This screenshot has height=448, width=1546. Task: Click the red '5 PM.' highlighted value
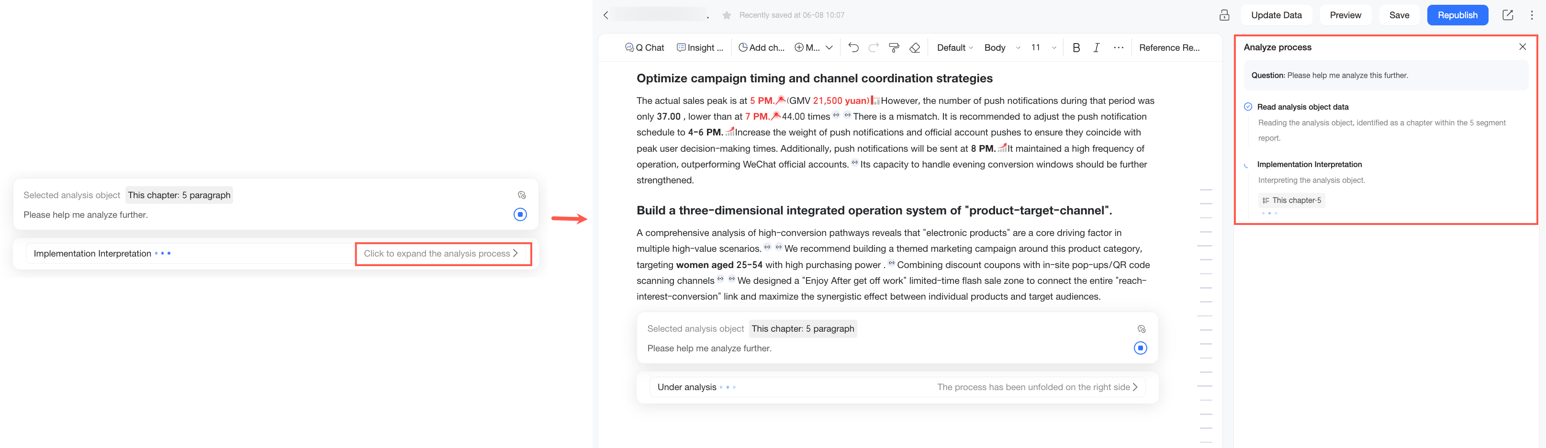[x=762, y=101]
